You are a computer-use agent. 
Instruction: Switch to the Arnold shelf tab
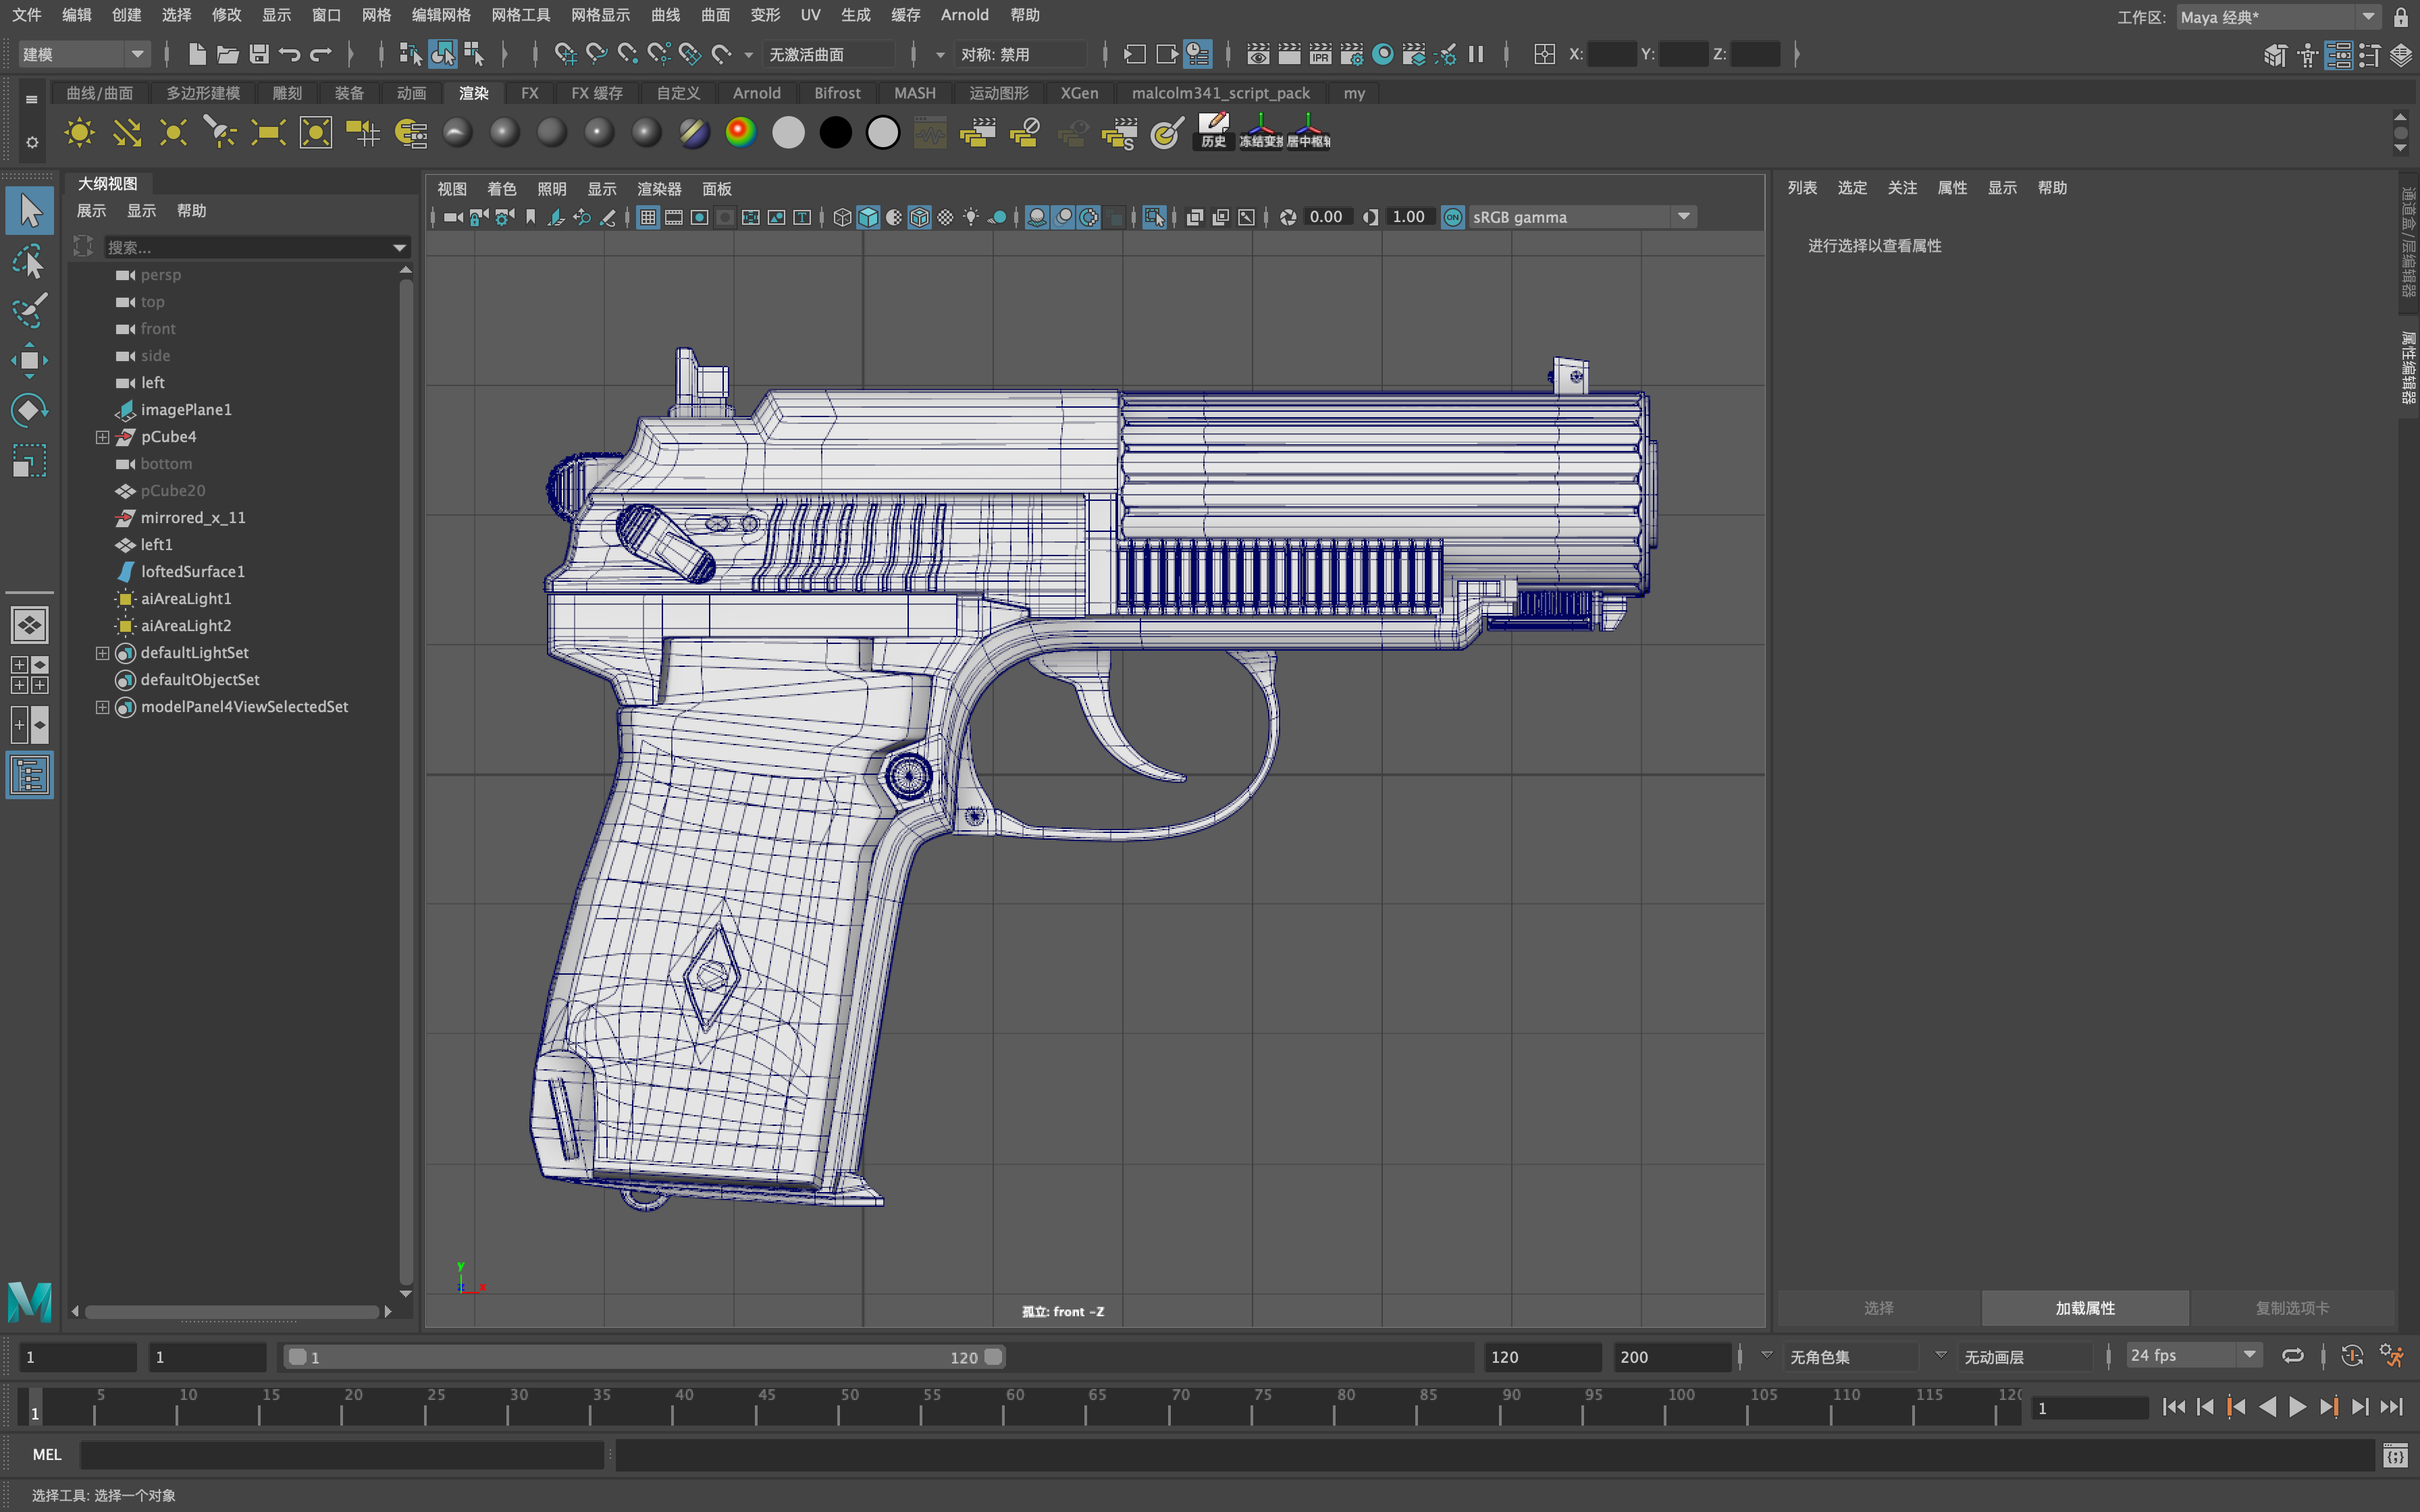tap(756, 93)
